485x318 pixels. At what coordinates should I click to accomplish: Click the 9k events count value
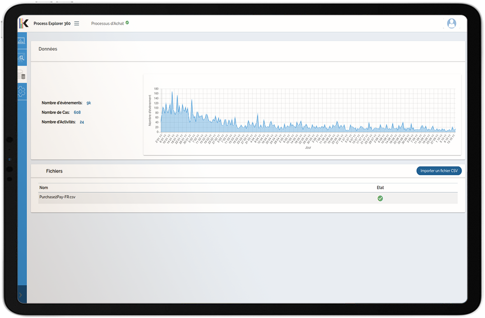point(89,103)
